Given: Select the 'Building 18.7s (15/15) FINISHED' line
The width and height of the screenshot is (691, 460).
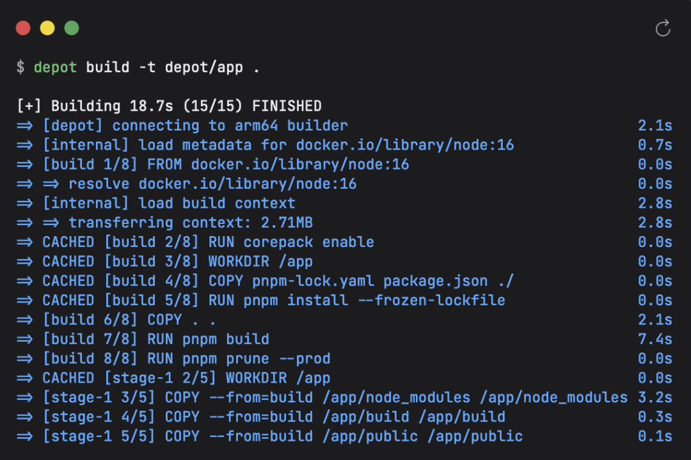Looking at the screenshot, I should (170, 106).
